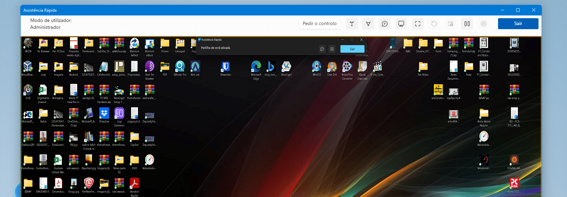Switch to actual-size fit screen view icon
This screenshot has width=567, height=197.
point(417,24)
